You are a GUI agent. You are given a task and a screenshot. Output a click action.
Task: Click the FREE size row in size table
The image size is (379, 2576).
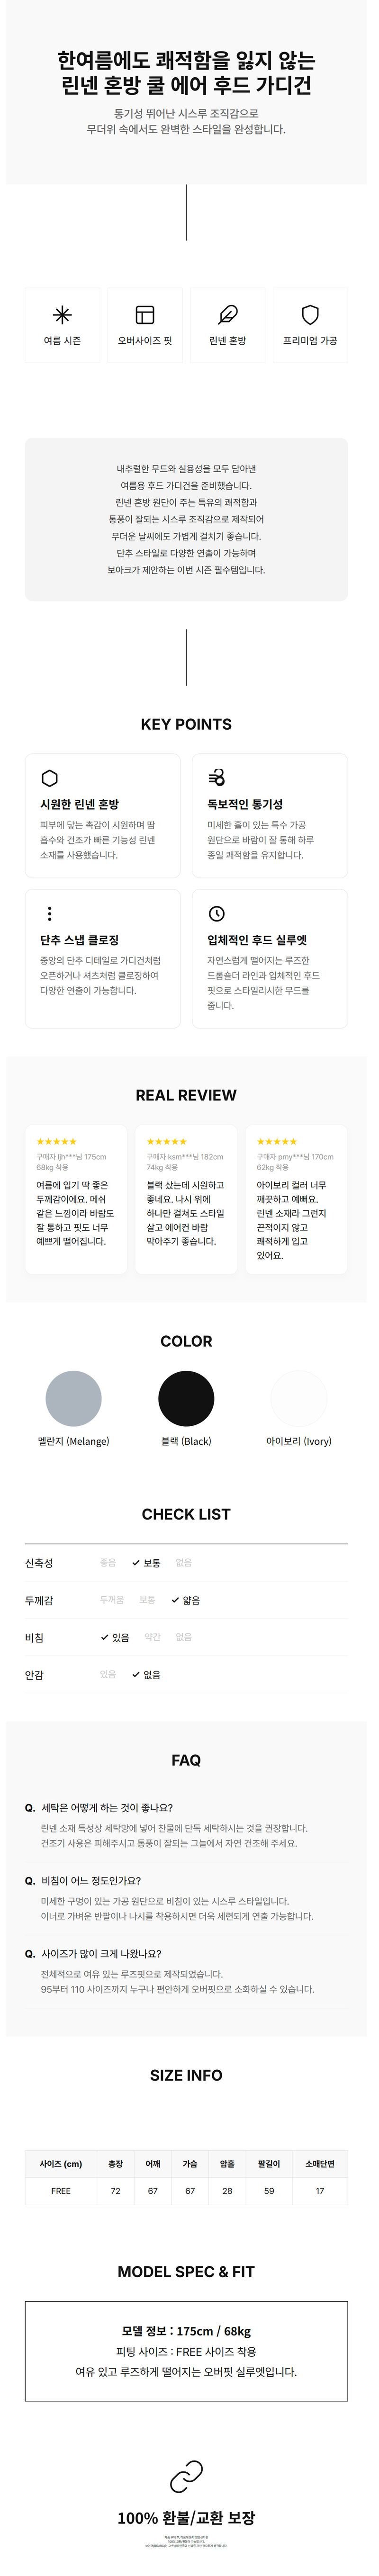pos(186,2191)
